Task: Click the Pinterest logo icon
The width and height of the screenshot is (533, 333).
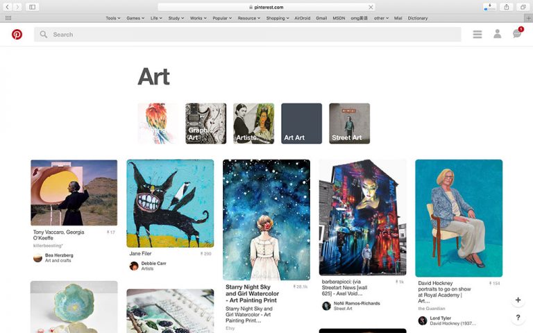Action: (17, 34)
